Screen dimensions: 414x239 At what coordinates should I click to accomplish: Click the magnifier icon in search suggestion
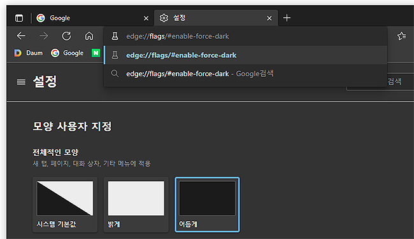pyautogui.click(x=115, y=74)
